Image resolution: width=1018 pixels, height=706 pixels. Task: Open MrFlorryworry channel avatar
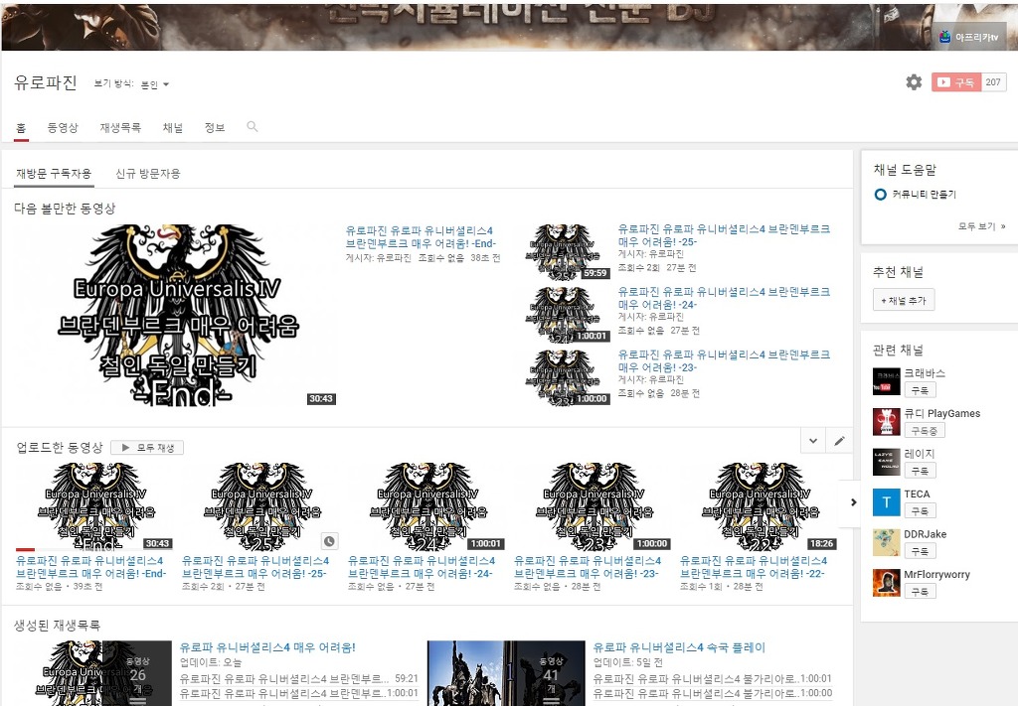point(886,582)
